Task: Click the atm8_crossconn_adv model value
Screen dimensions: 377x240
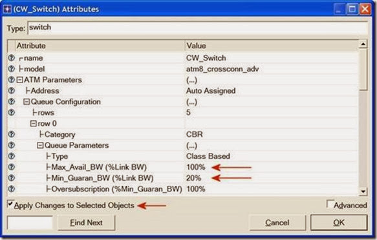Action: (x=222, y=69)
